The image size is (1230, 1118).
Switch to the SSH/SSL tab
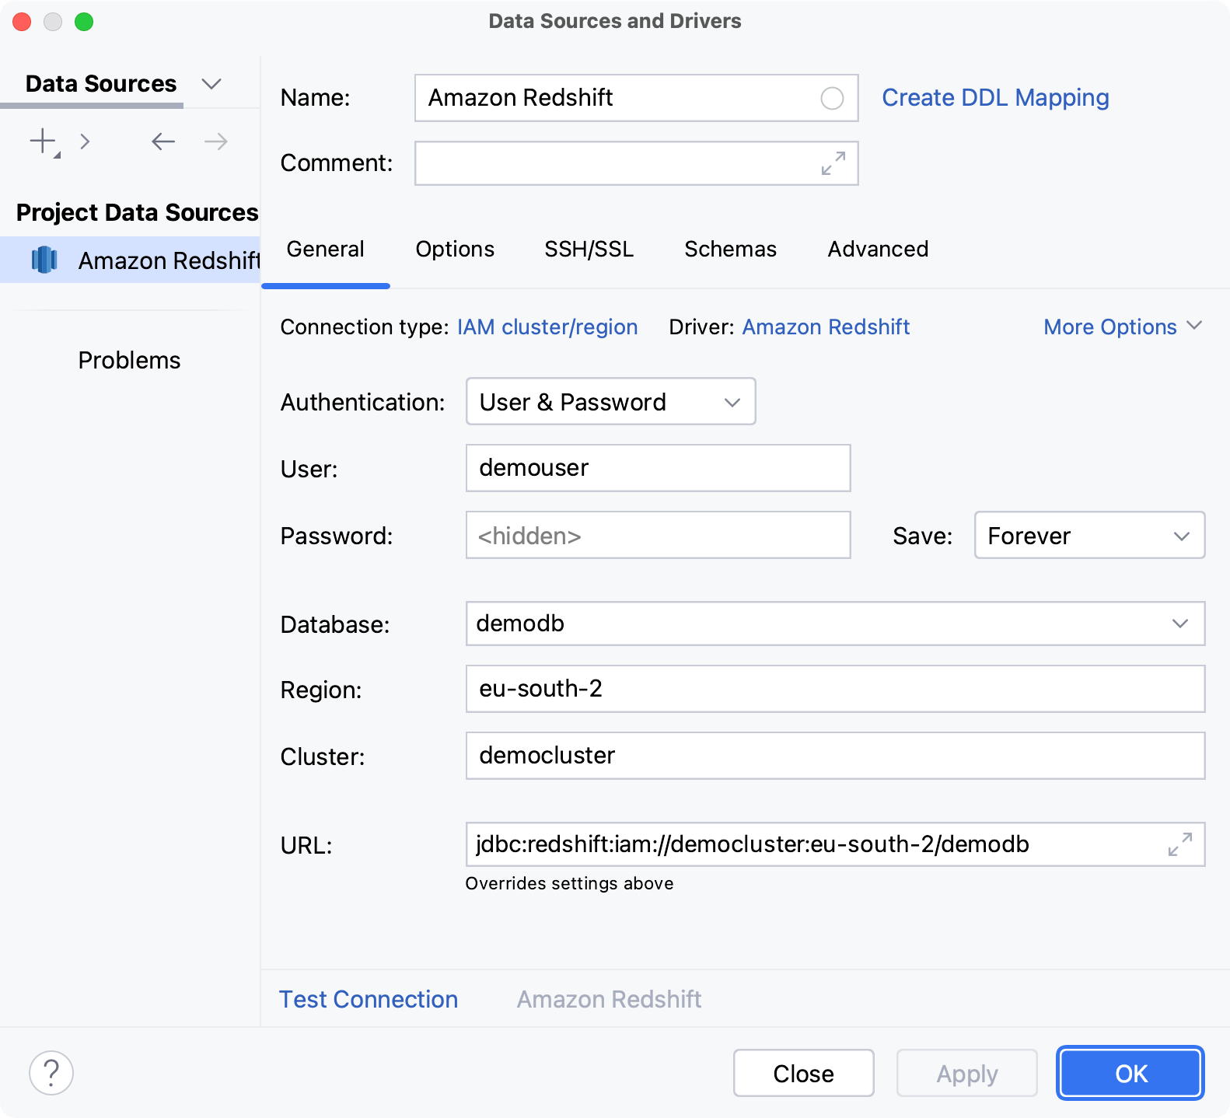click(589, 250)
